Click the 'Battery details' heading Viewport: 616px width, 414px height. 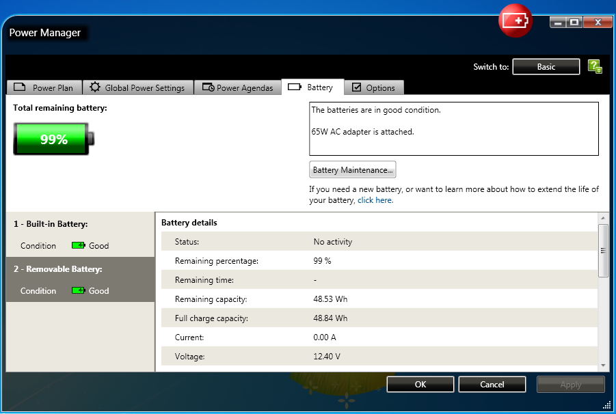[189, 223]
